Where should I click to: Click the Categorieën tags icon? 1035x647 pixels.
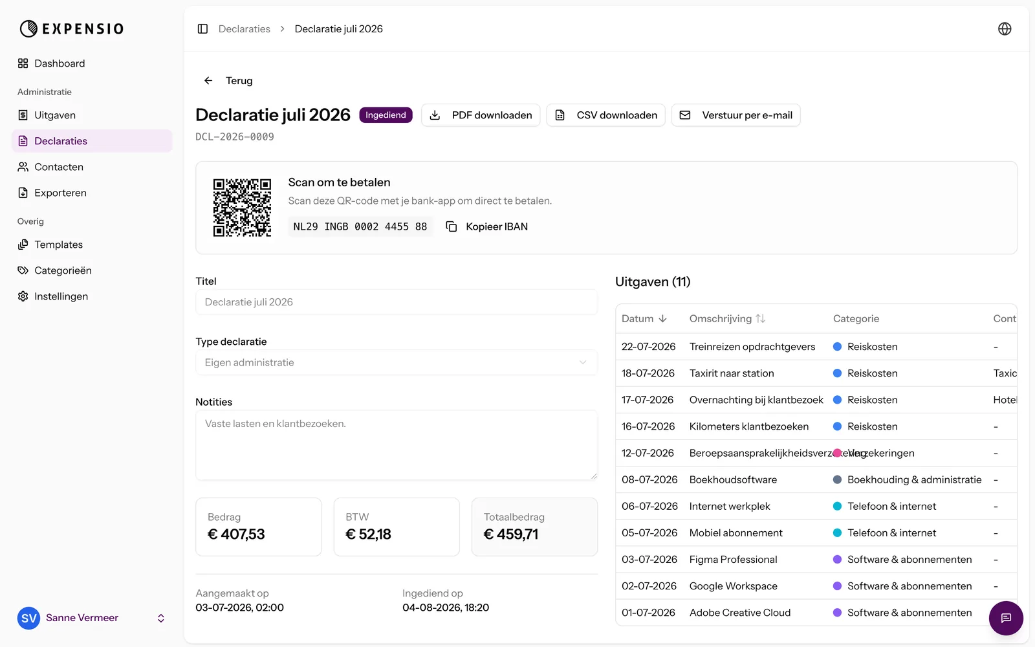coord(23,270)
